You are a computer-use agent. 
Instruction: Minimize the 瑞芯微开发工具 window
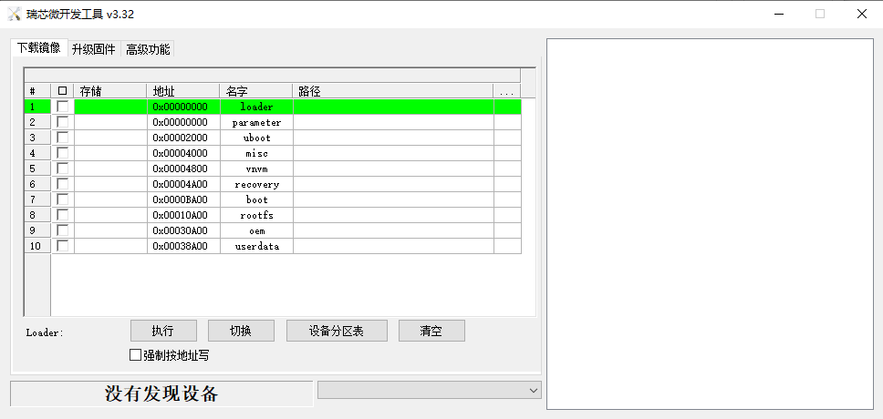779,14
